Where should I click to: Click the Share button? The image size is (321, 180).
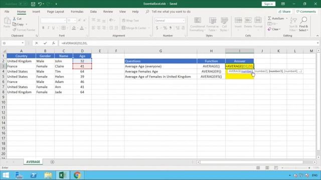tap(284, 11)
